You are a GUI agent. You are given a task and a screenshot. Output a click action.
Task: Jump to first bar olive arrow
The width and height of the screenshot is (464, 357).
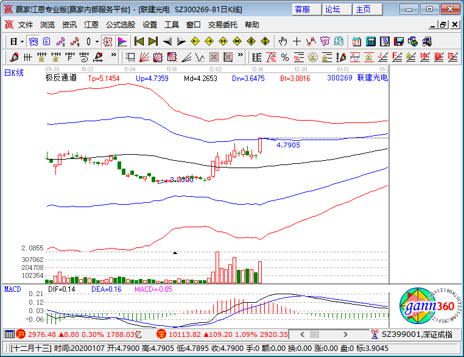pyautogui.click(x=139, y=41)
